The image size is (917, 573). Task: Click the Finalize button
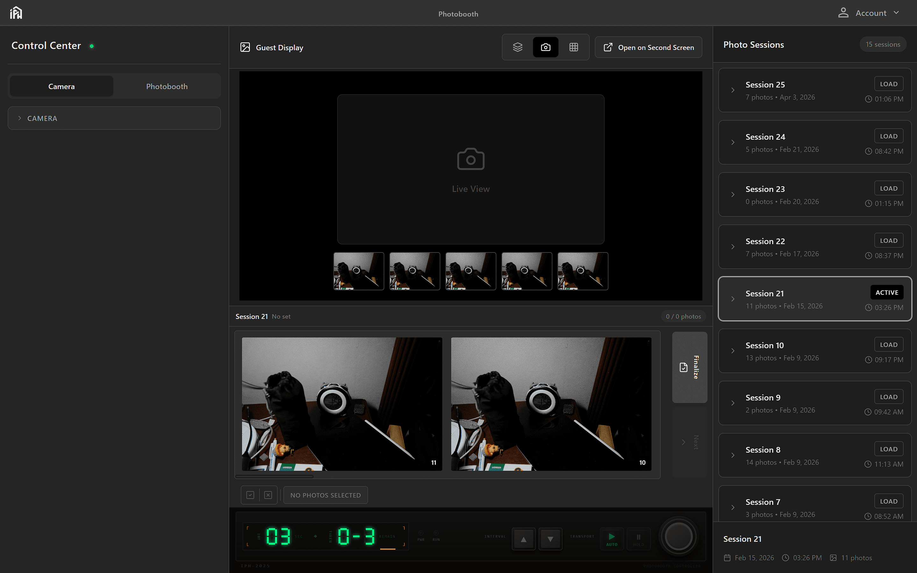pos(690,367)
